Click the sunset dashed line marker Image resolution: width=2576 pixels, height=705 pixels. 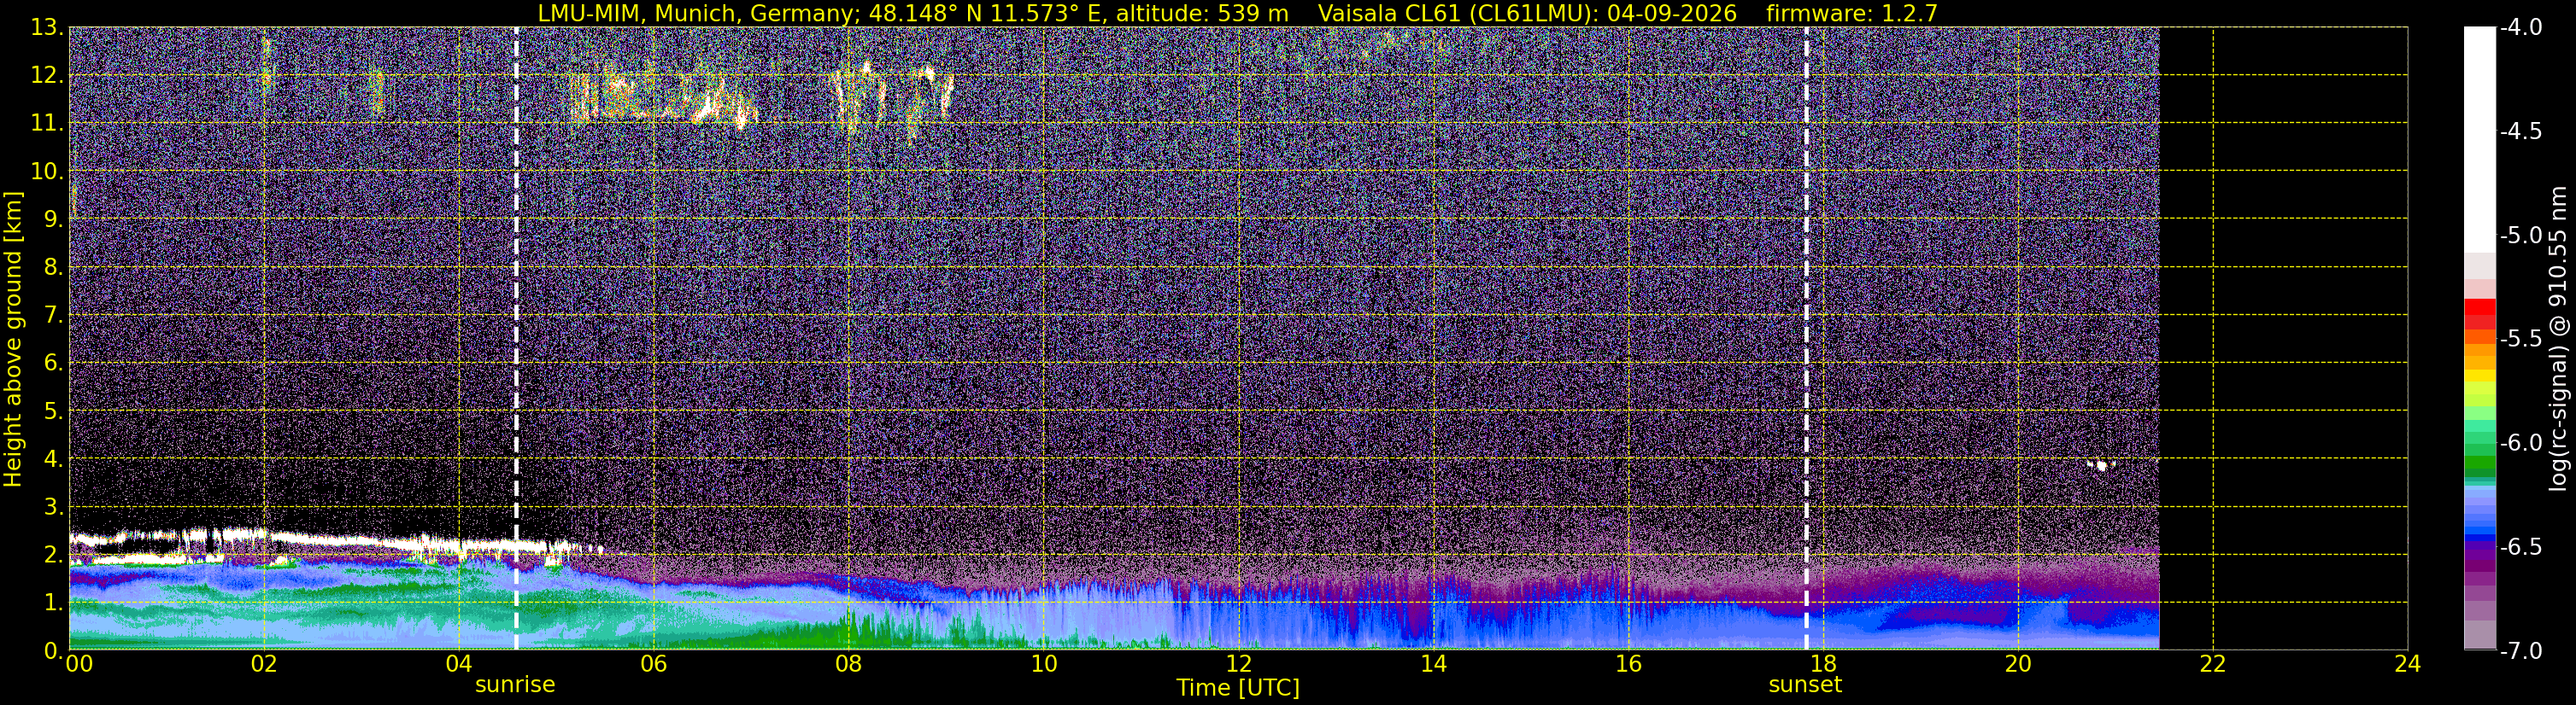tap(1806, 339)
